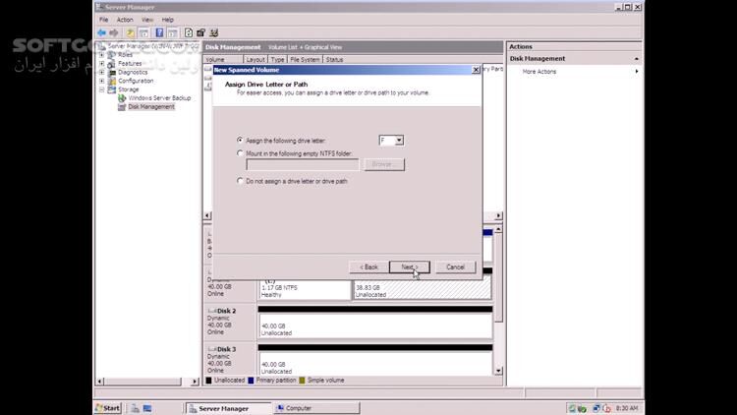Select Assign the following drive letter option
This screenshot has width=737, height=415.
coord(240,141)
